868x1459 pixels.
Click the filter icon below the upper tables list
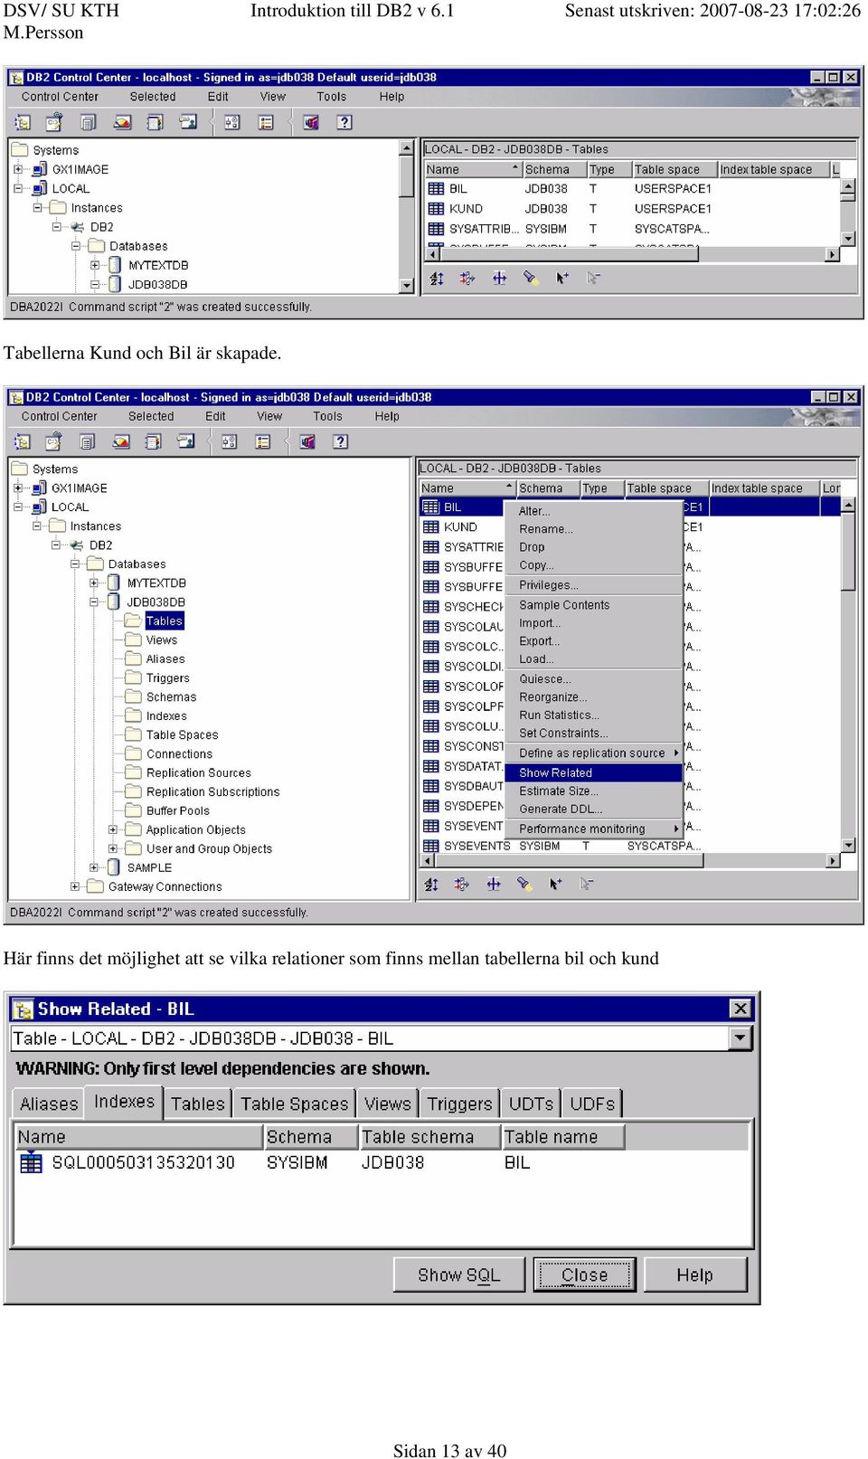[467, 278]
